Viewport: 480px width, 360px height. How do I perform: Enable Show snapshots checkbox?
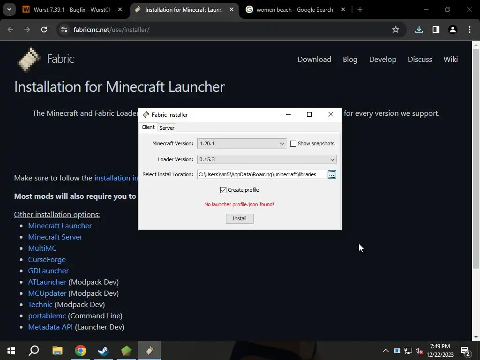293,143
